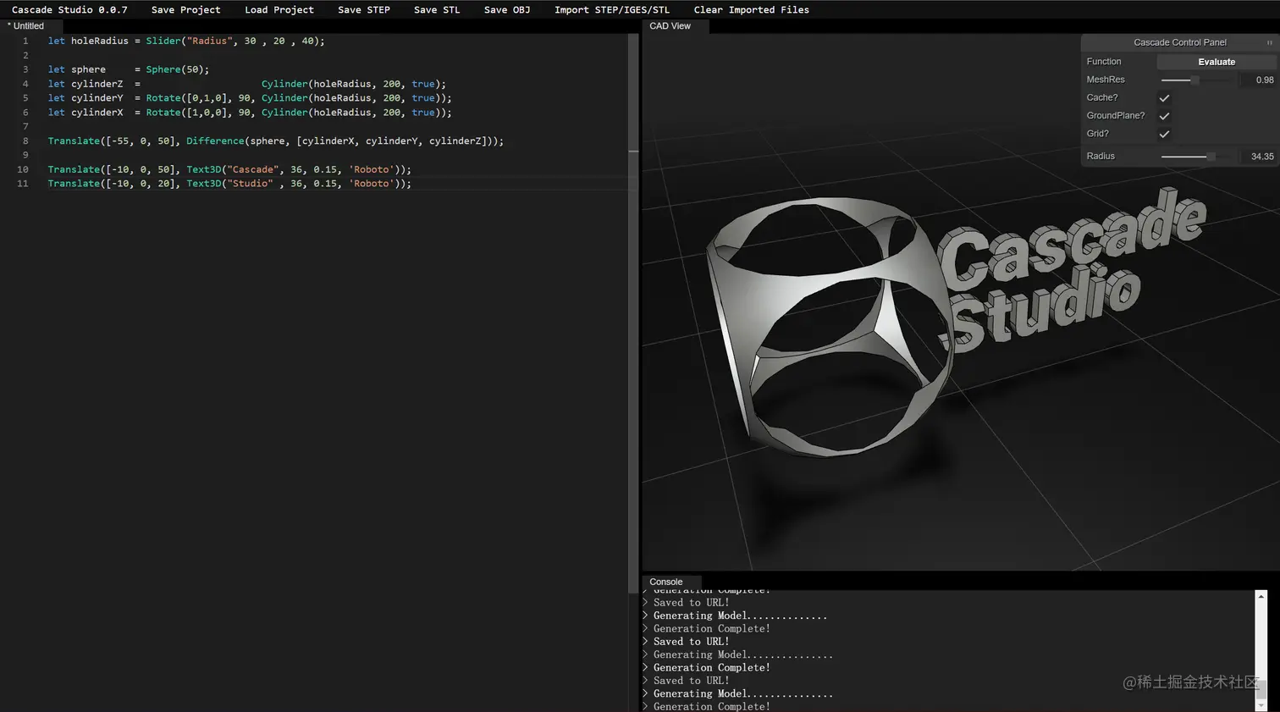Click the "let cylinderX" code line
The image size is (1280, 712).
pyautogui.click(x=250, y=113)
